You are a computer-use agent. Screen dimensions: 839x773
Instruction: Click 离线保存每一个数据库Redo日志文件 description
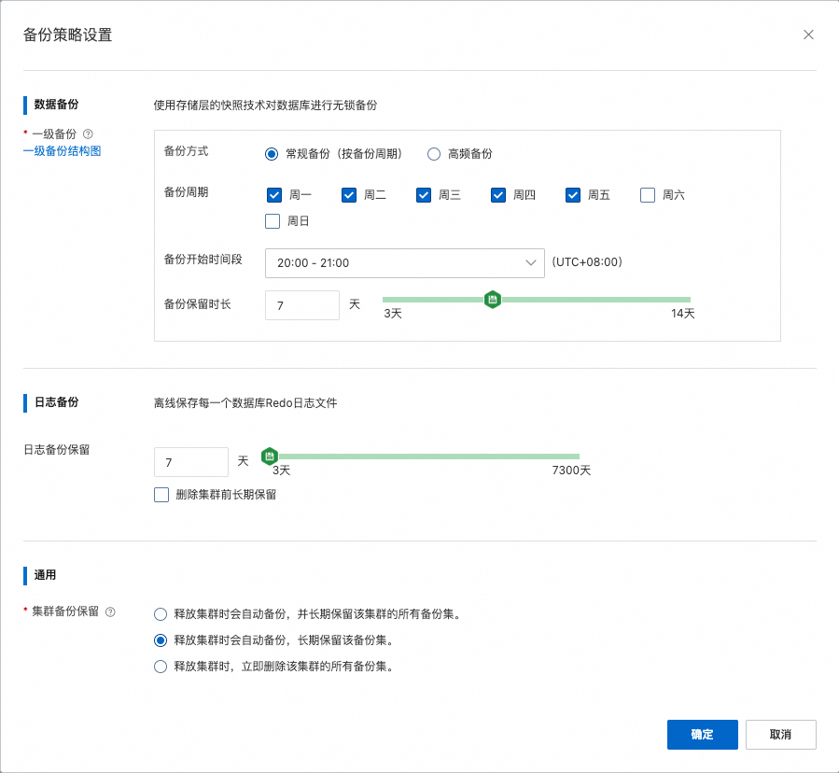pos(245,403)
